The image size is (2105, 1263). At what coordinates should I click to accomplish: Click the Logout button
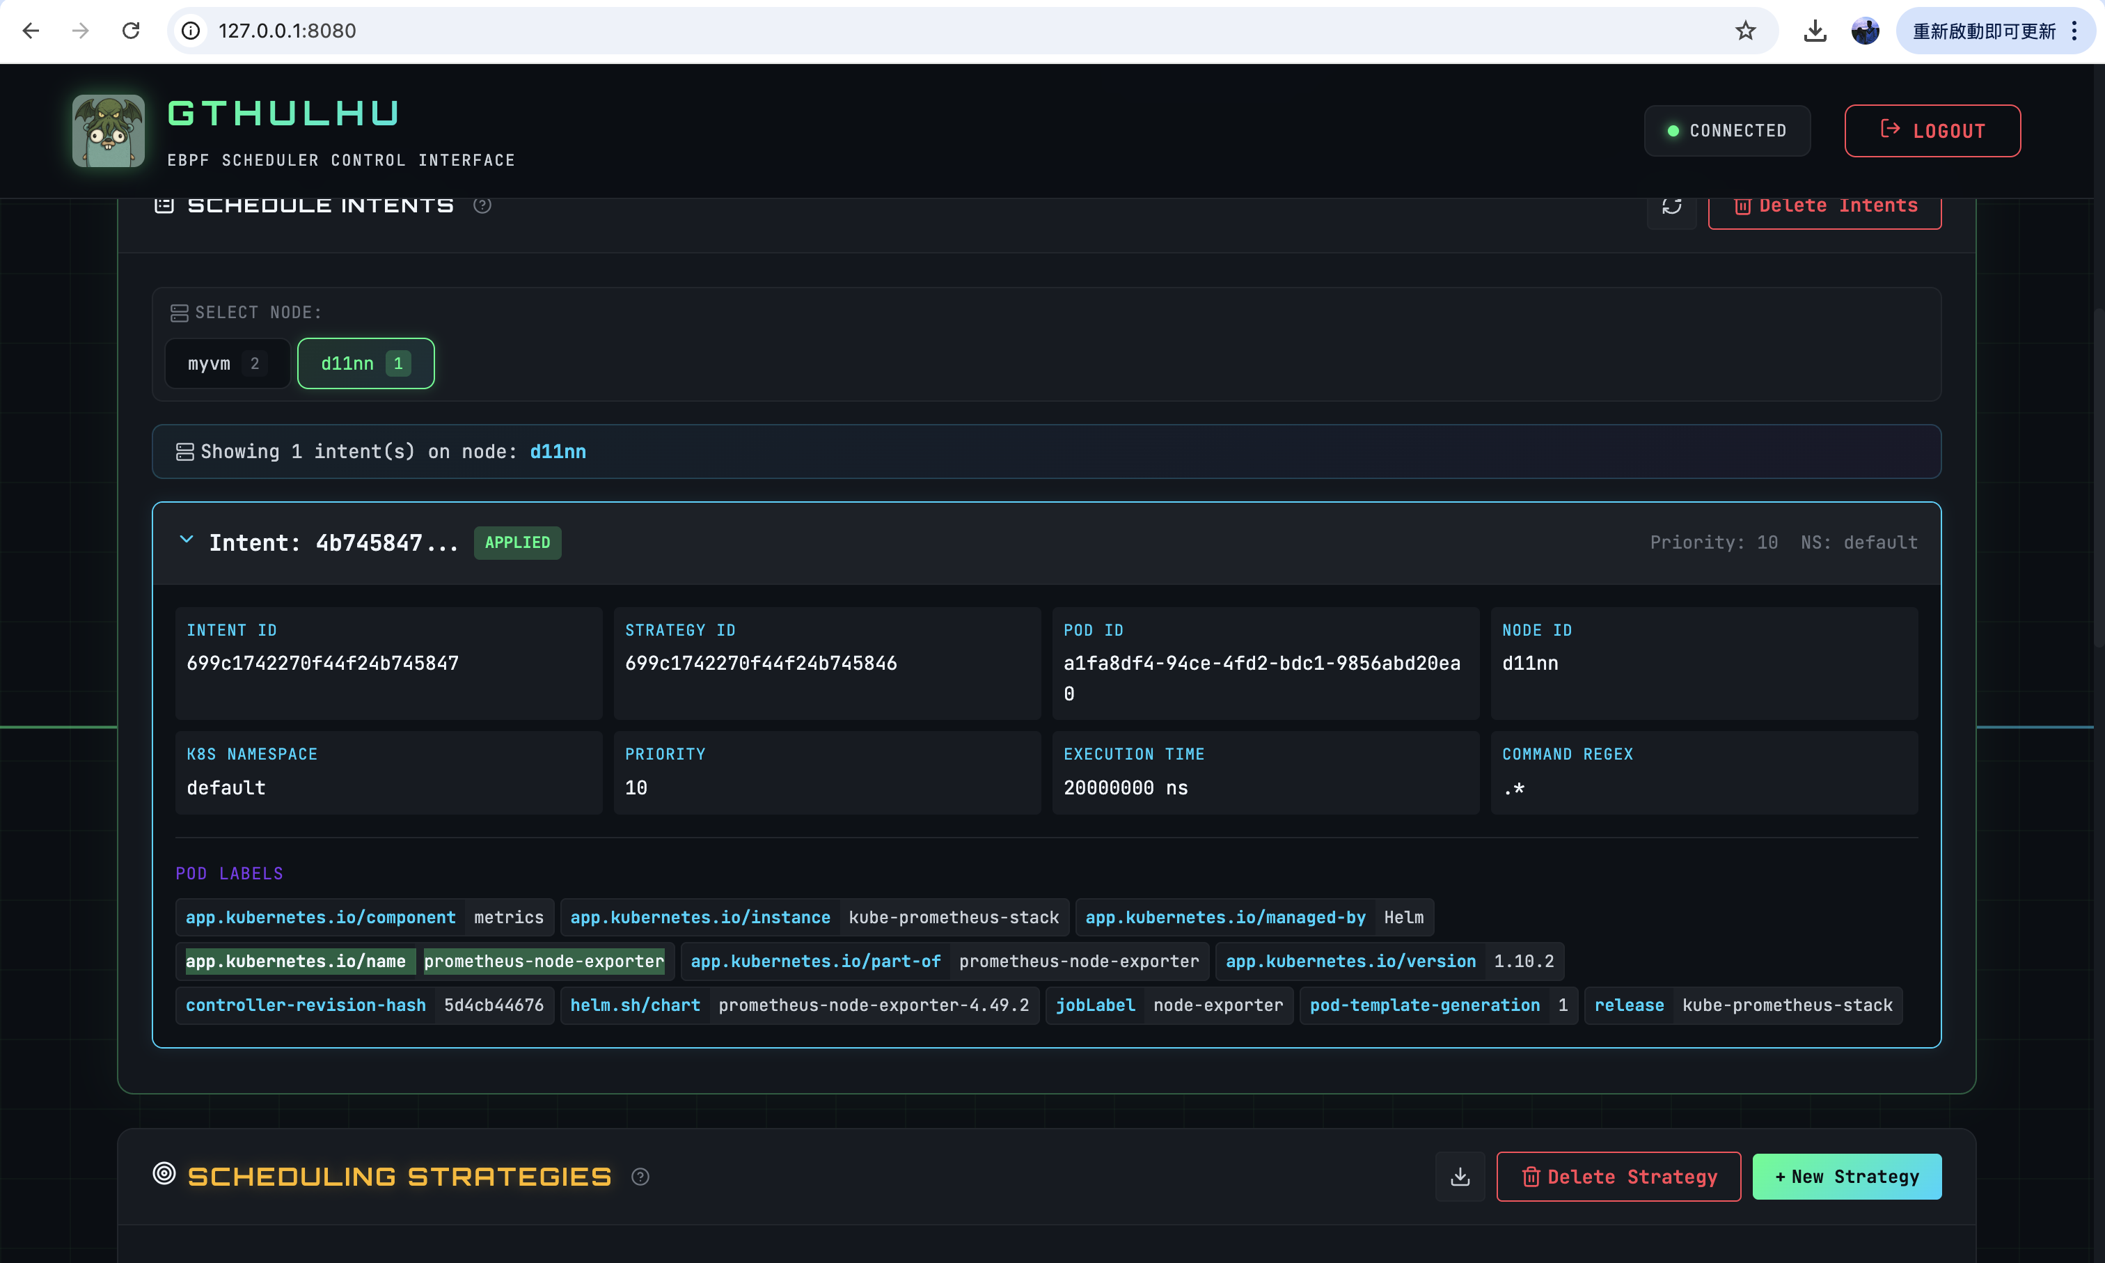point(1932,131)
